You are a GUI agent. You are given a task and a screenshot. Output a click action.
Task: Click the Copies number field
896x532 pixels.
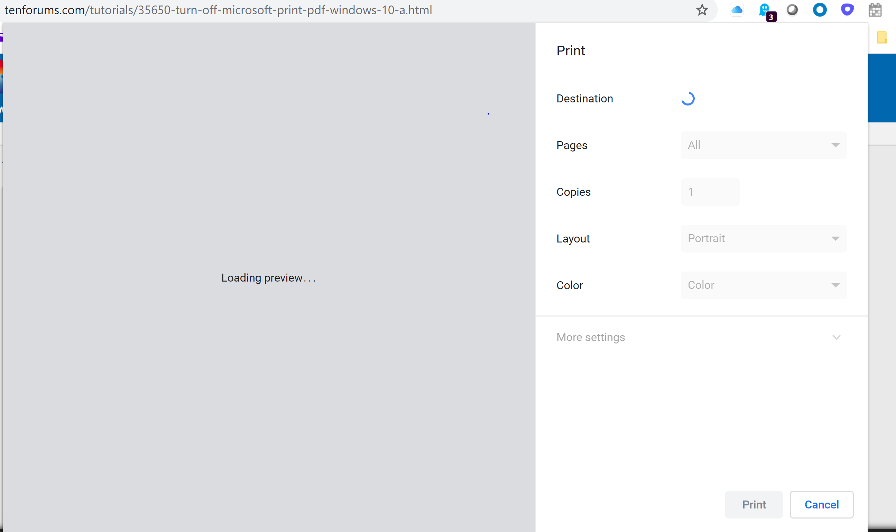point(710,192)
